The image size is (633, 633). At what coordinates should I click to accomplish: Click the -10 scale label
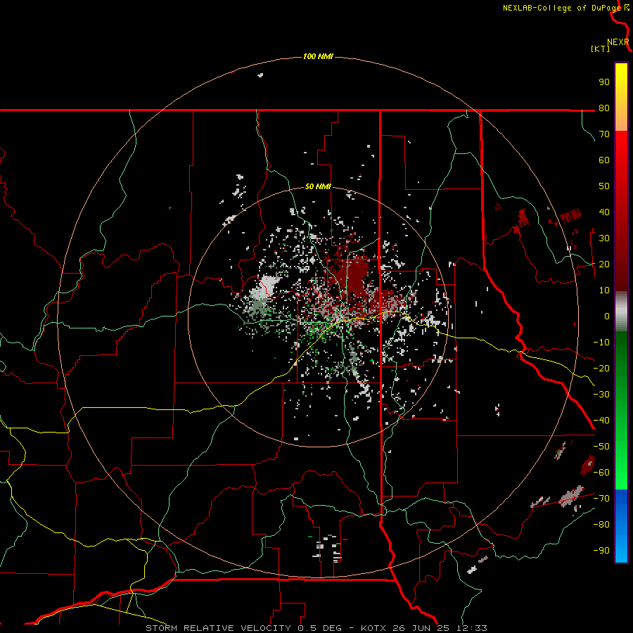[x=601, y=343]
